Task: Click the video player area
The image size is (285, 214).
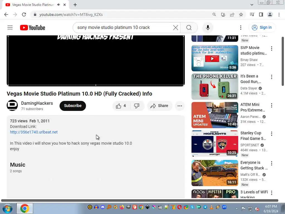Action: (96, 60)
